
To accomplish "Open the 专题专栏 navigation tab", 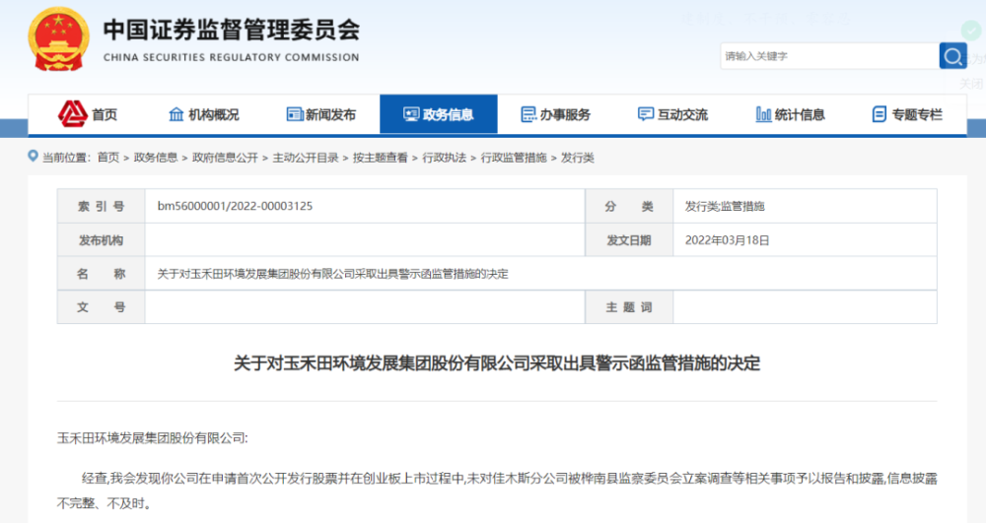I will click(907, 114).
